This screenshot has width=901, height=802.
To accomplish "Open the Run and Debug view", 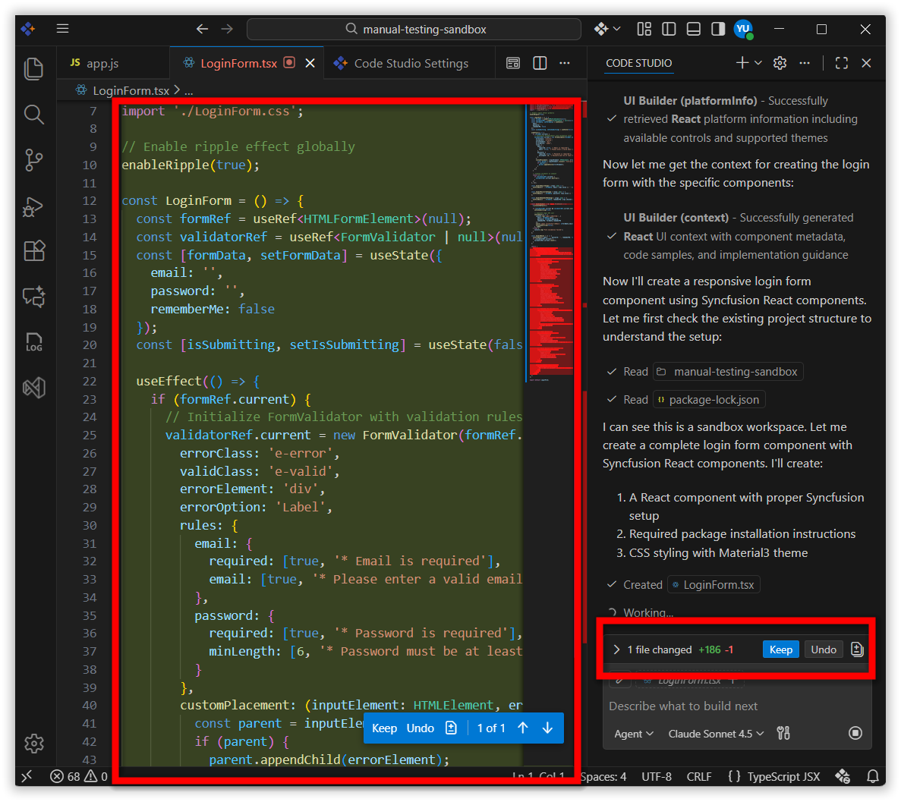I will pos(34,206).
